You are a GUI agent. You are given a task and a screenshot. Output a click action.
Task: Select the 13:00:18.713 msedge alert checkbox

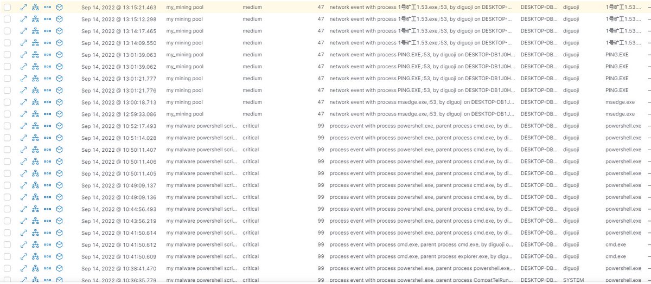[7, 102]
